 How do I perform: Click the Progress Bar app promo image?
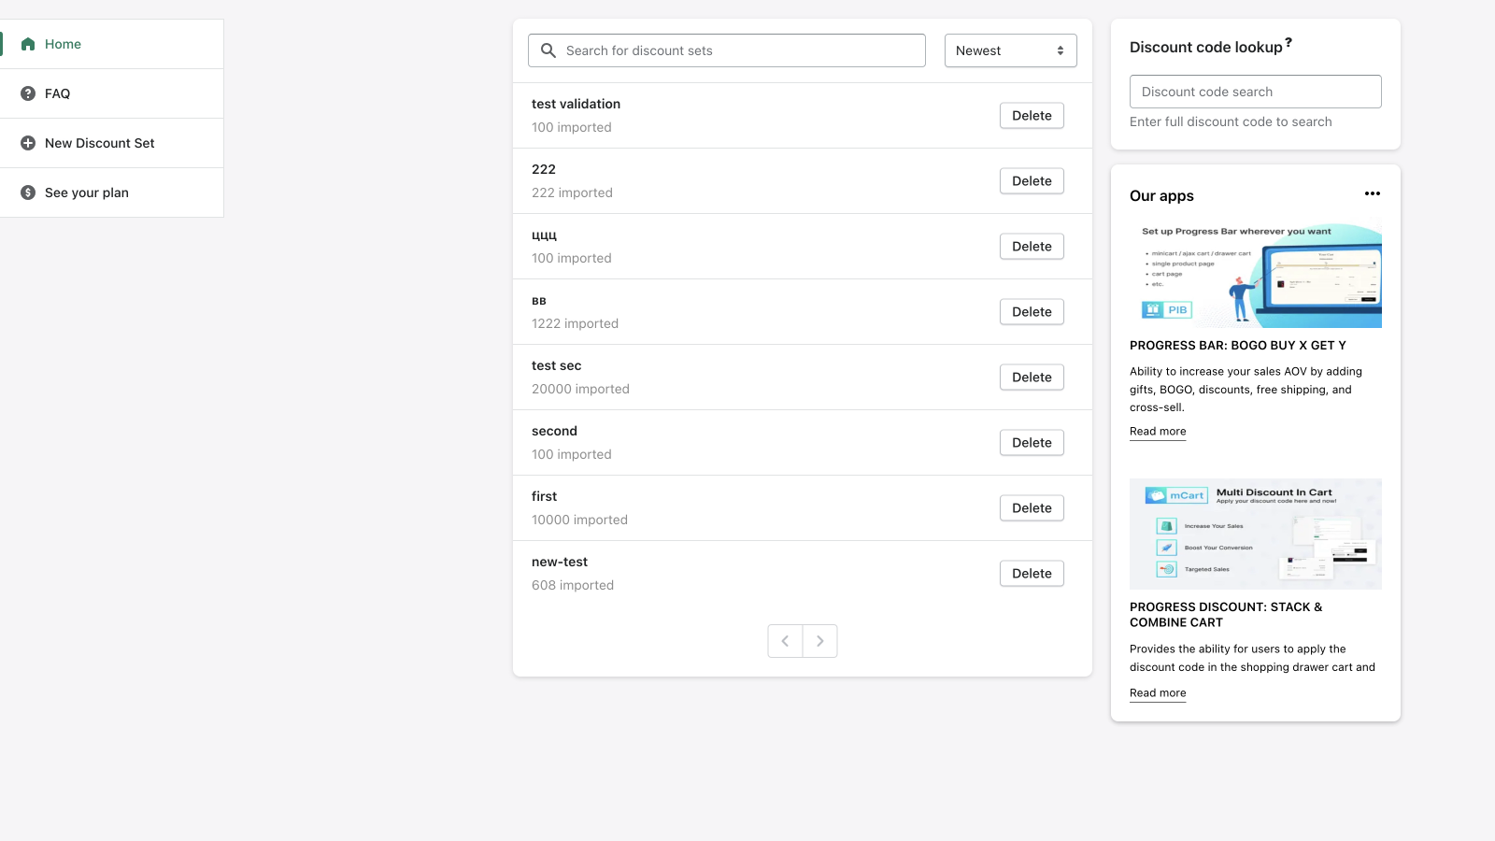click(1255, 274)
